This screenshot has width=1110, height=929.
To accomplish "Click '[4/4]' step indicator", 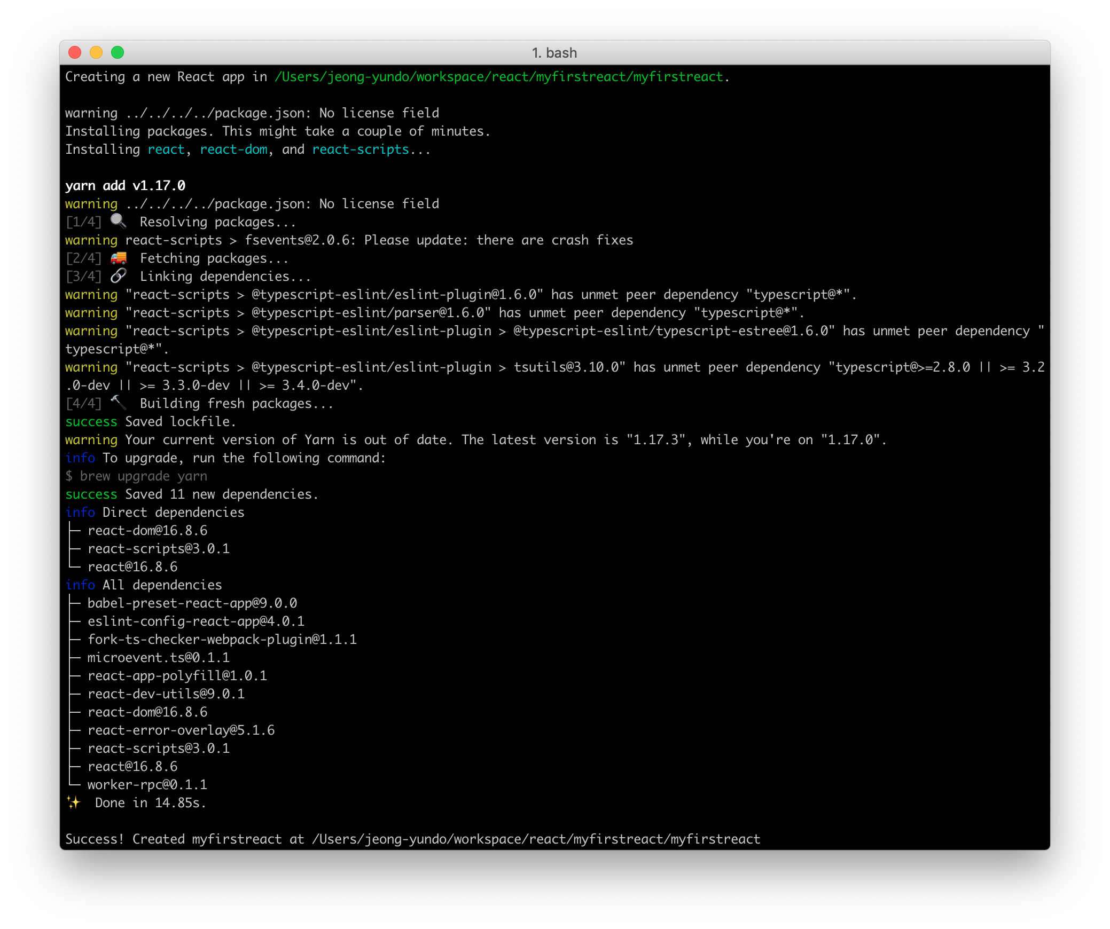I will point(83,403).
